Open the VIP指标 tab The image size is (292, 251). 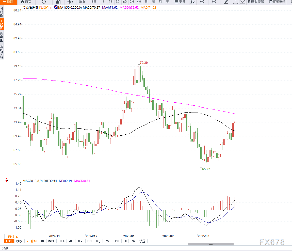tap(32, 241)
